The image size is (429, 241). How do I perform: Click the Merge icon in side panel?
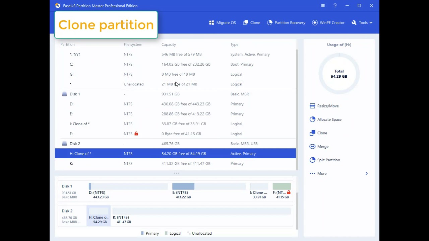312,146
